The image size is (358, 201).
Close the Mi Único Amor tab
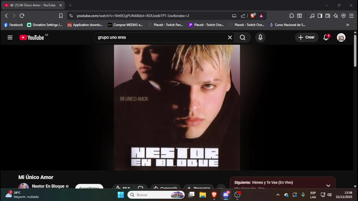click(x=60, y=5)
